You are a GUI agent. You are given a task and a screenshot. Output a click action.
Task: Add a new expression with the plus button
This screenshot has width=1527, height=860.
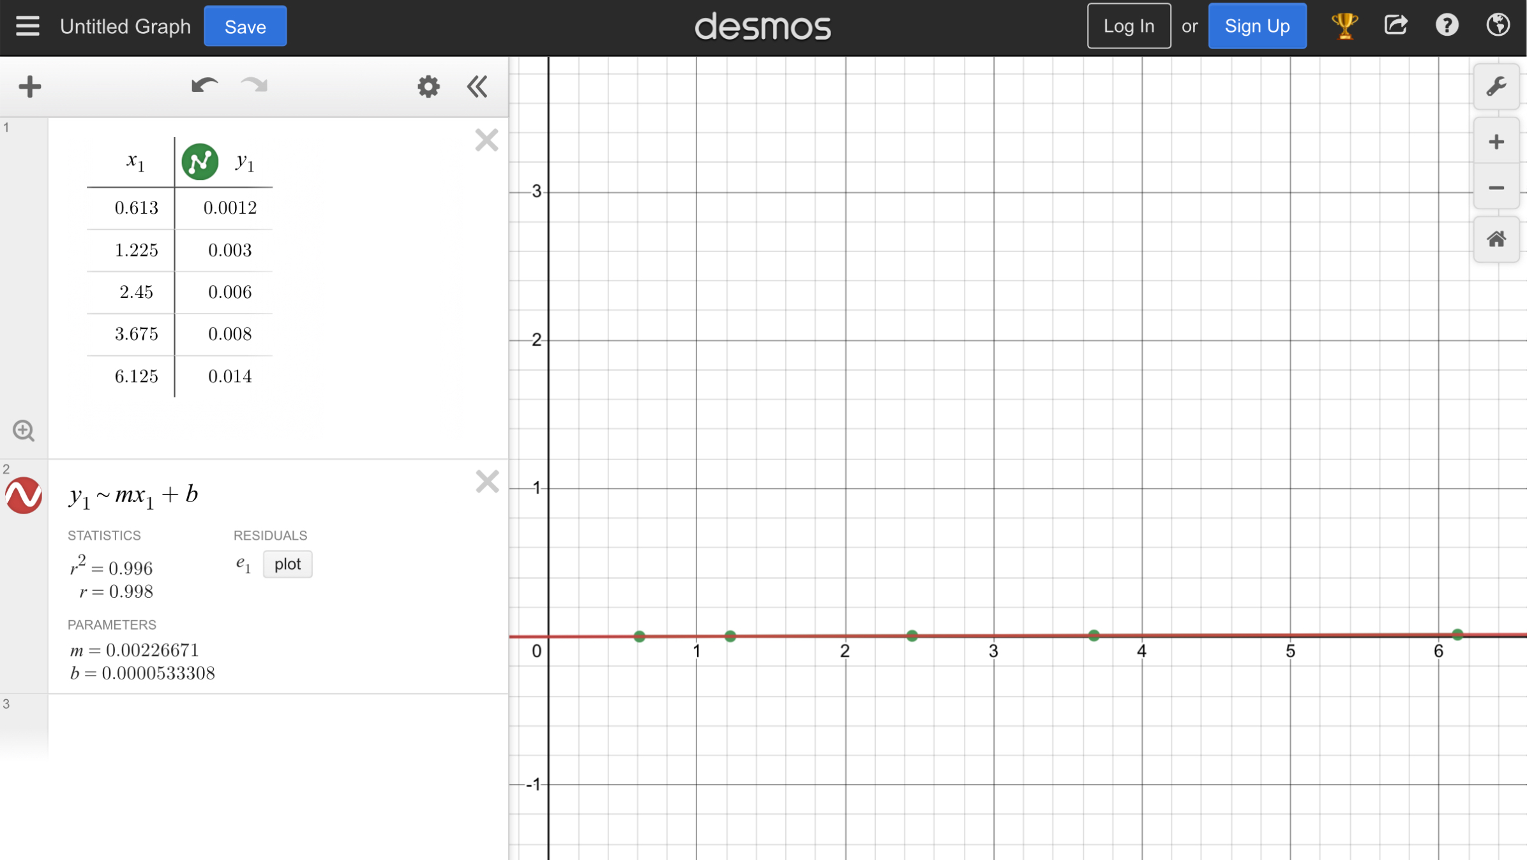(29, 85)
